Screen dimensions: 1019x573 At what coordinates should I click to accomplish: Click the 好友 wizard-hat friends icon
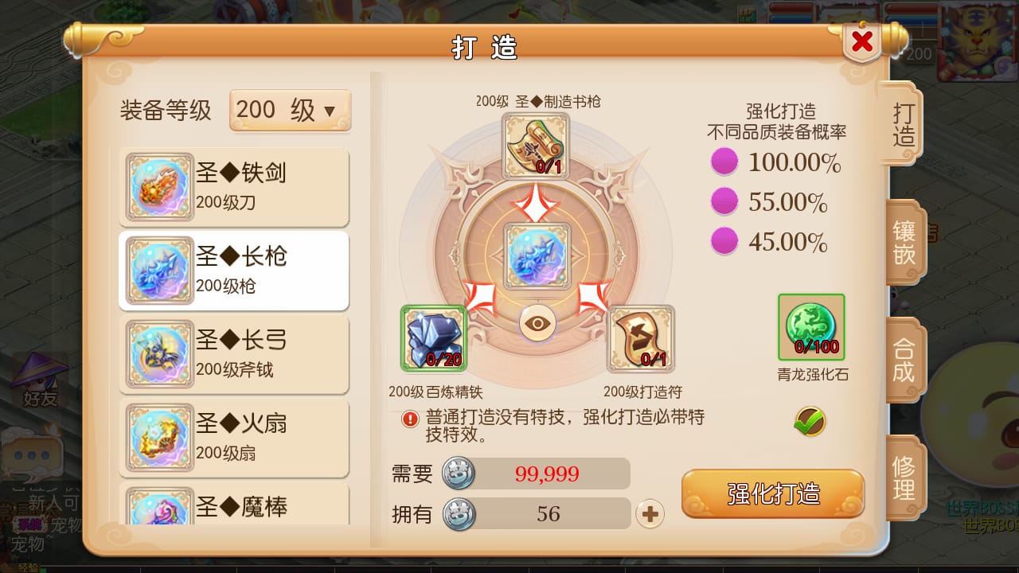pyautogui.click(x=38, y=380)
